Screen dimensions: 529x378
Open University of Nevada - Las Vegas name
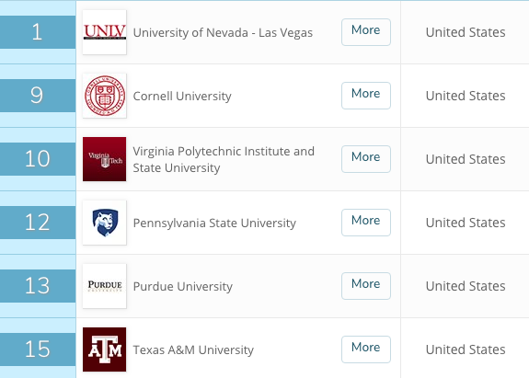point(223,33)
